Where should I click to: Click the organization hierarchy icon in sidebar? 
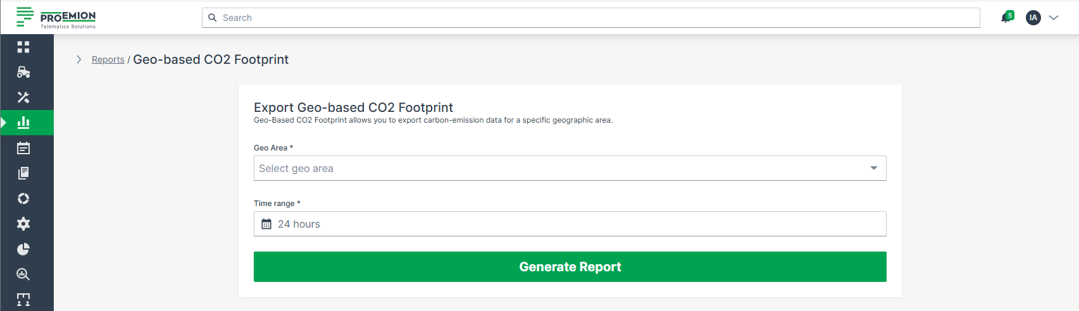[23, 300]
